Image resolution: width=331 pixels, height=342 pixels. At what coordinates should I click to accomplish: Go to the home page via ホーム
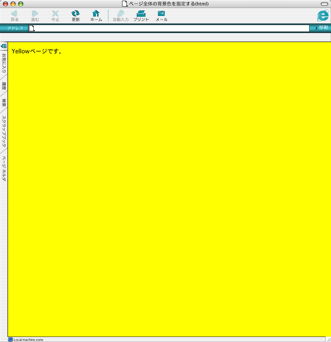point(96,14)
